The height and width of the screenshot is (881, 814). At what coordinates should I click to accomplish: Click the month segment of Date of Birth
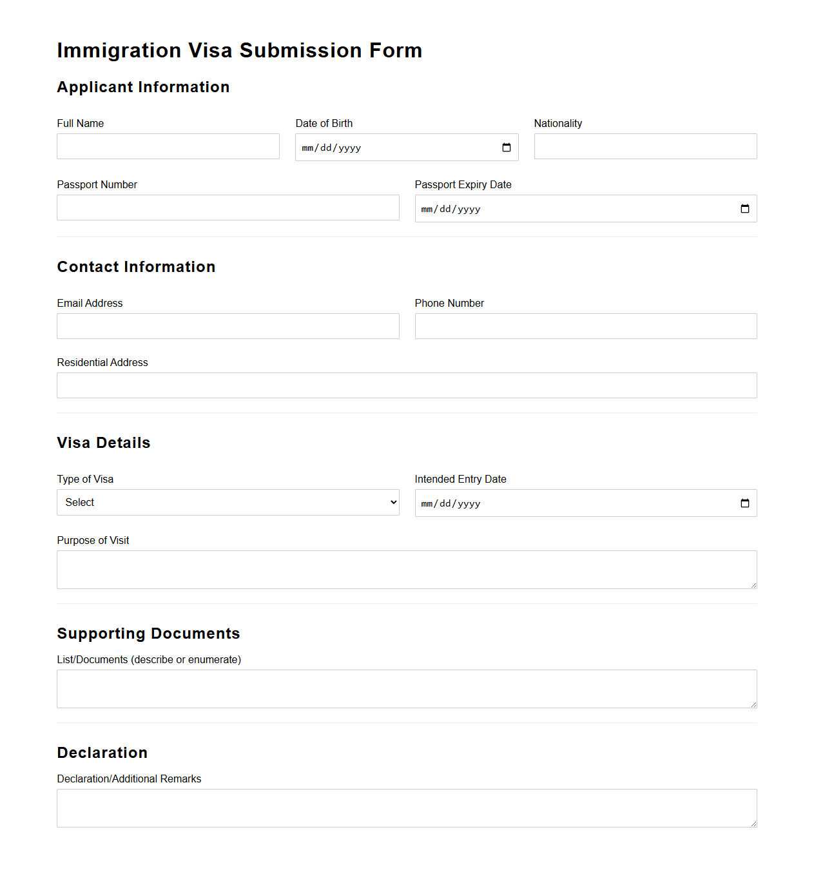click(308, 147)
